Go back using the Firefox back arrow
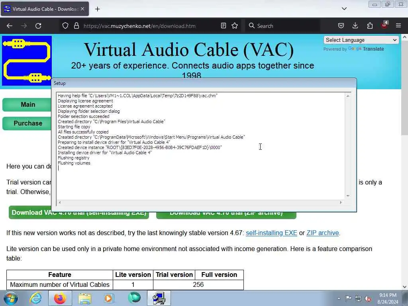Screen dimensions: 408x306 point(10,26)
